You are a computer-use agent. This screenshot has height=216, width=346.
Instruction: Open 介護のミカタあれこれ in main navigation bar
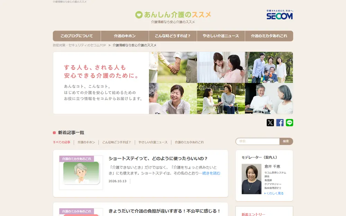point(269,36)
